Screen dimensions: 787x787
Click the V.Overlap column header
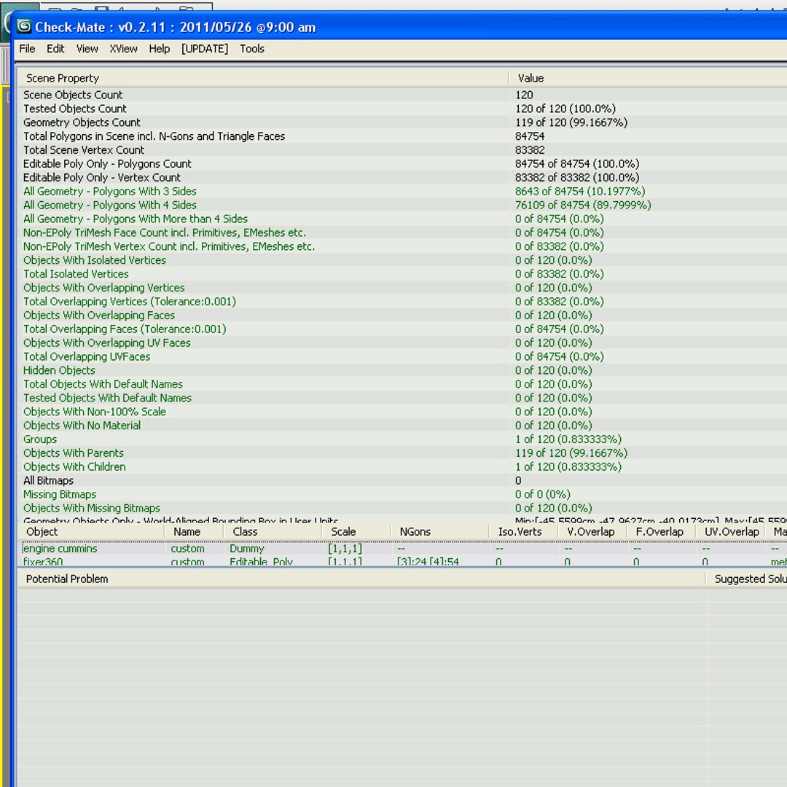coord(592,531)
